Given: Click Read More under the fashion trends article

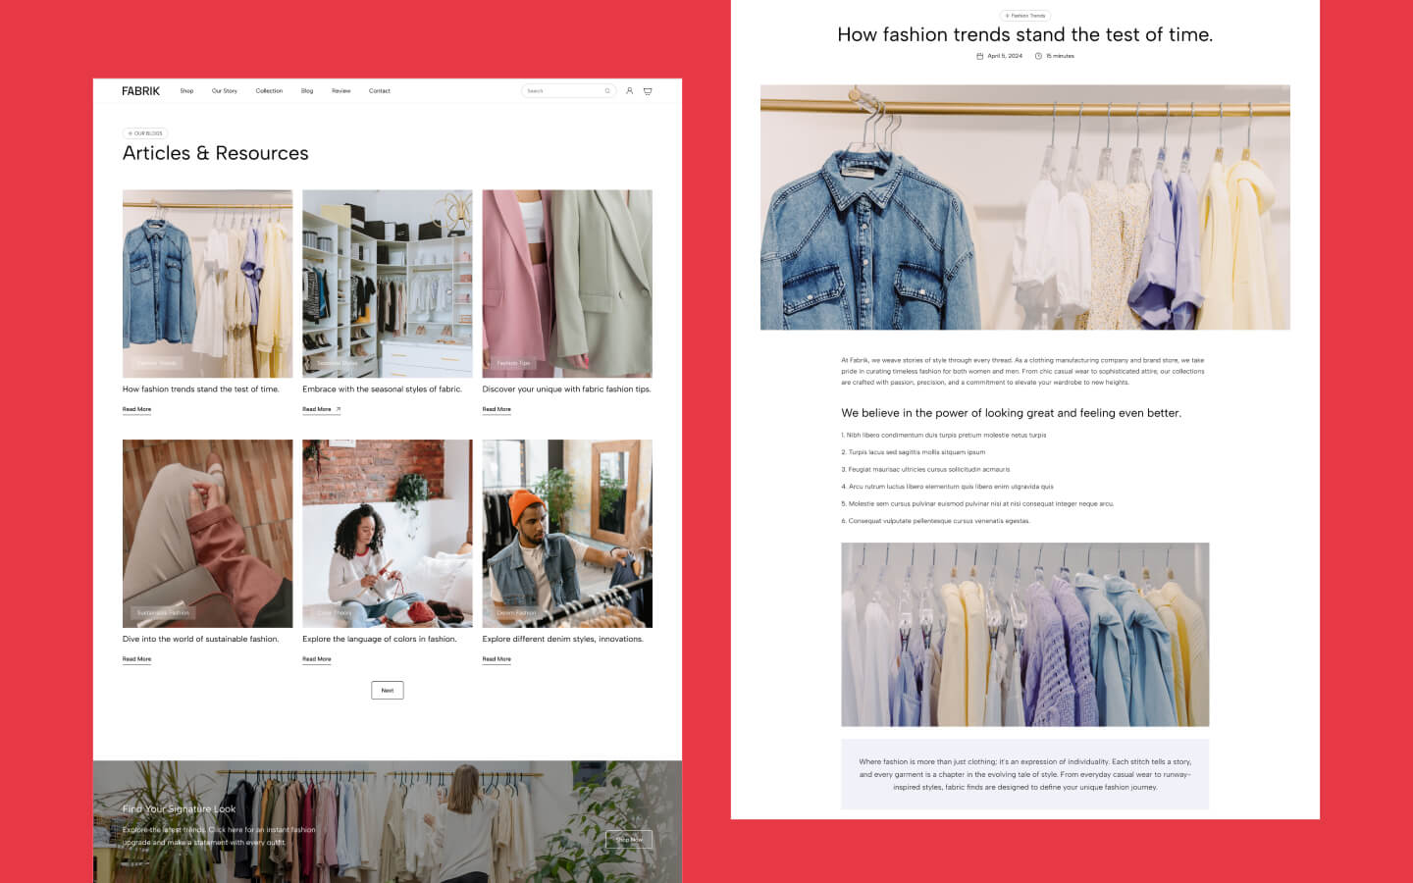Looking at the screenshot, I should (x=136, y=408).
